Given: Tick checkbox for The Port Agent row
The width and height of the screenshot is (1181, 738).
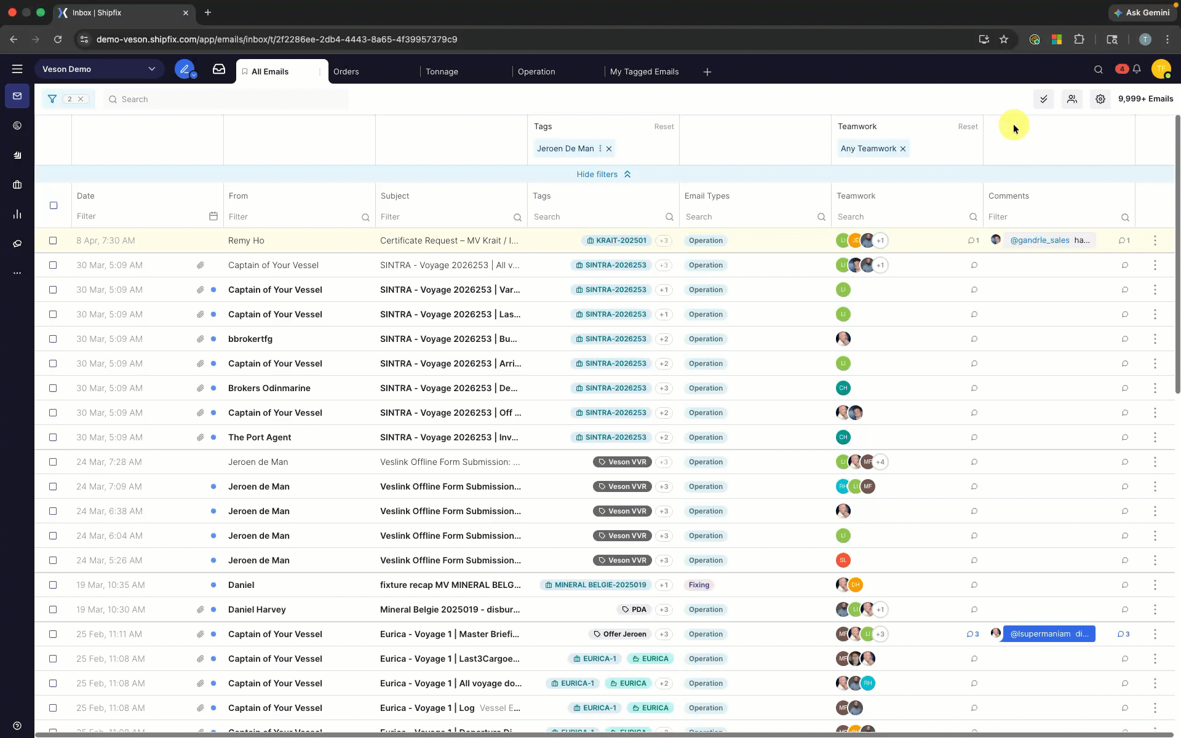Looking at the screenshot, I should coord(53,437).
